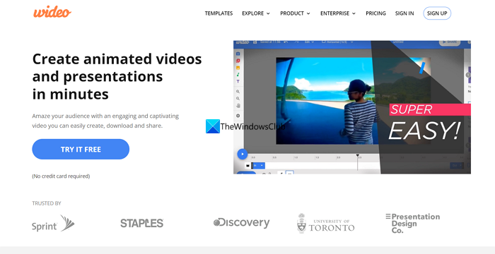Click the Sign In link
This screenshot has width=495, height=254.
tap(404, 13)
